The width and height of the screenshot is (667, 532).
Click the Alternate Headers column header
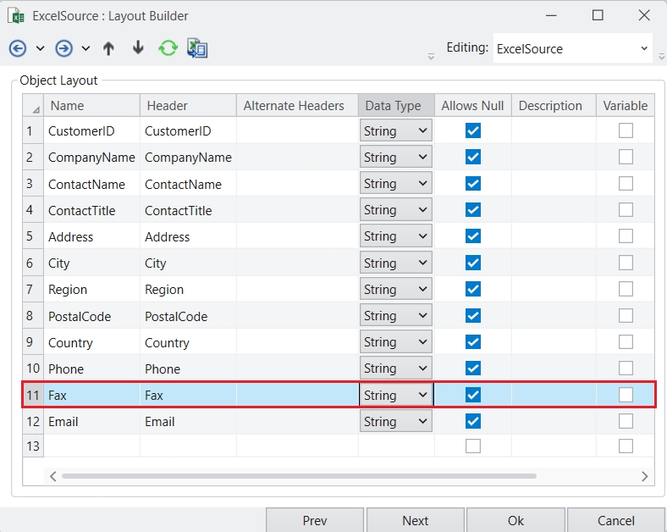pos(294,106)
